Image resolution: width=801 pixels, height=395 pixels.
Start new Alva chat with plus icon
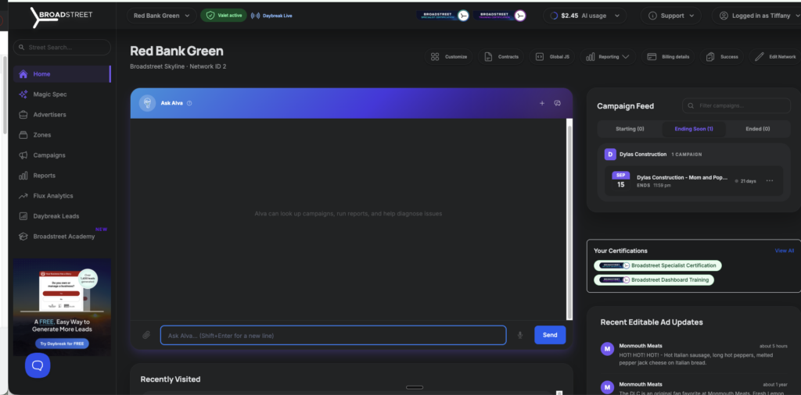[x=542, y=103]
